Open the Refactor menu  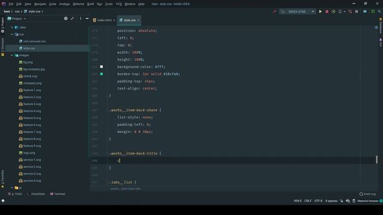tap(78, 4)
